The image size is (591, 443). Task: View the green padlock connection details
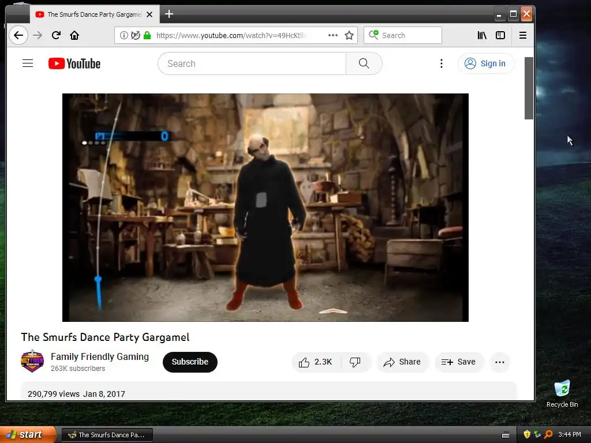(x=147, y=35)
